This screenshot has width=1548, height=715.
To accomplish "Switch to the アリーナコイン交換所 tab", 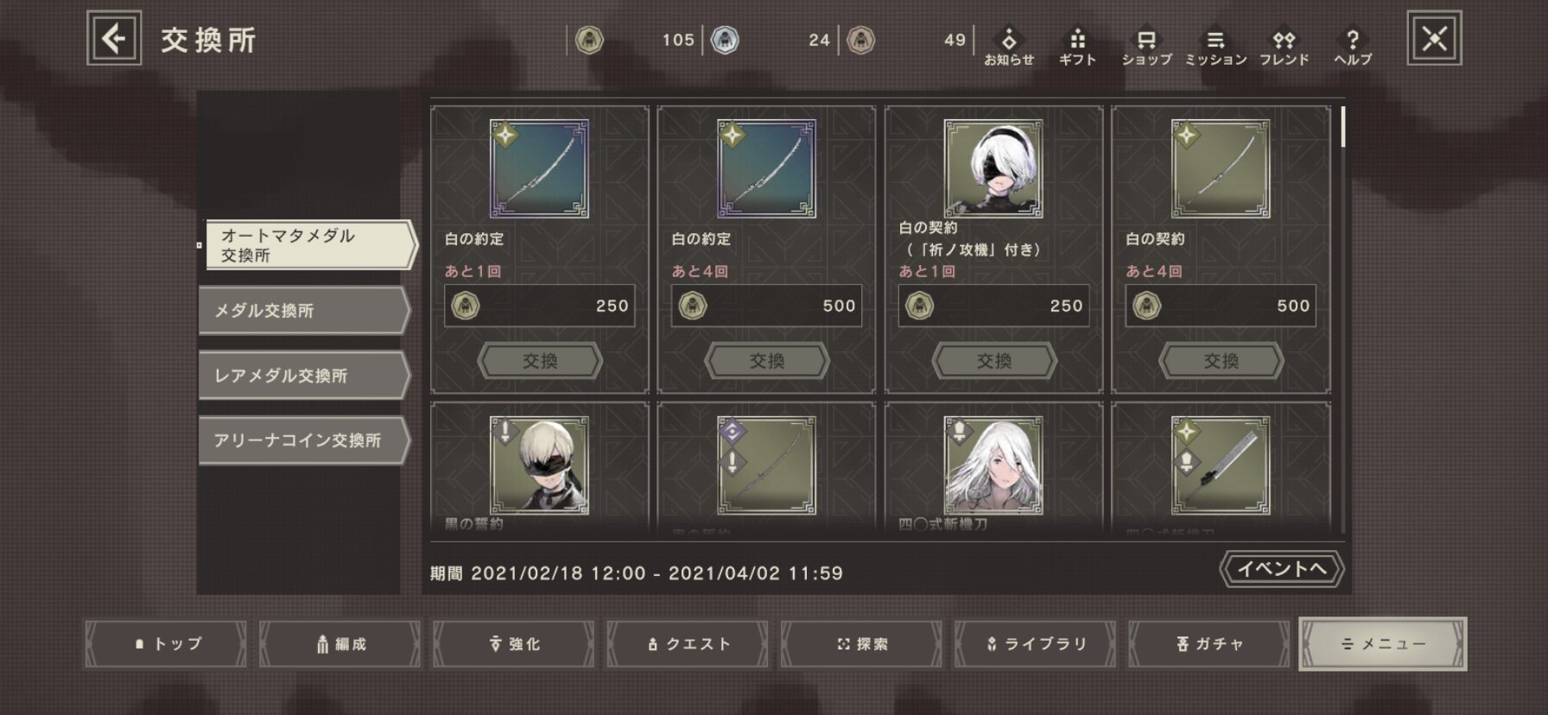I will coord(304,440).
